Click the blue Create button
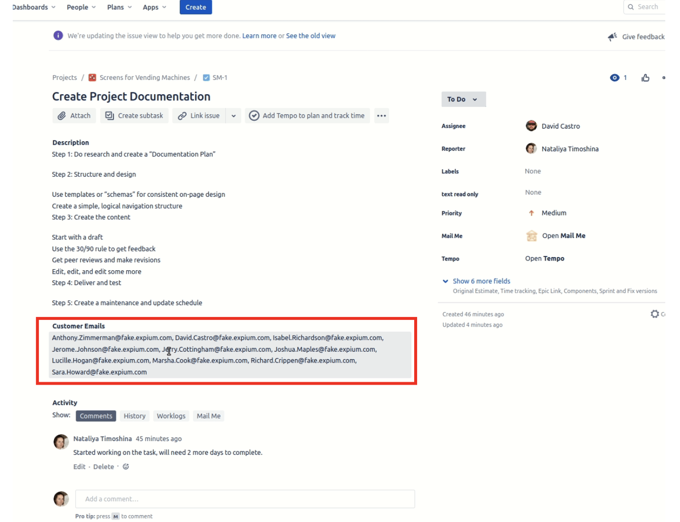The width and height of the screenshot is (680, 522). (x=196, y=7)
